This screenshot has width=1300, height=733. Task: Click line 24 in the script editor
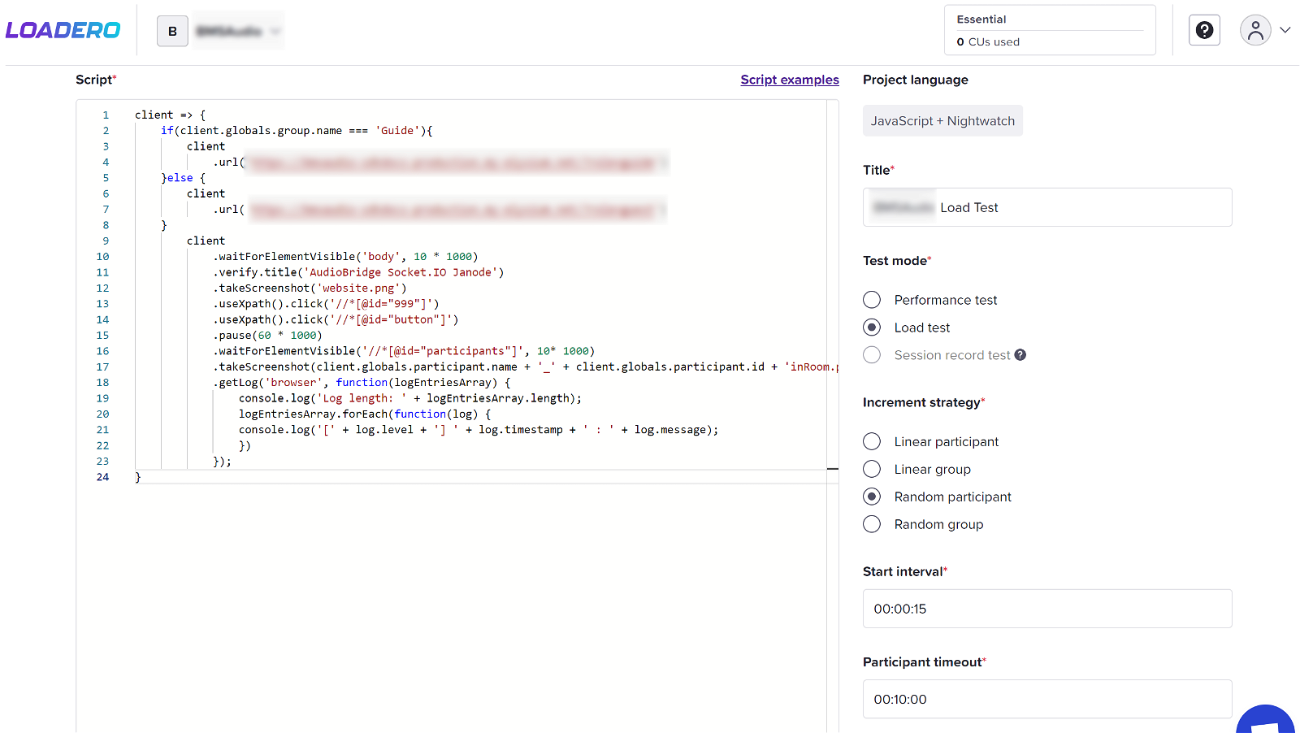(x=406, y=477)
